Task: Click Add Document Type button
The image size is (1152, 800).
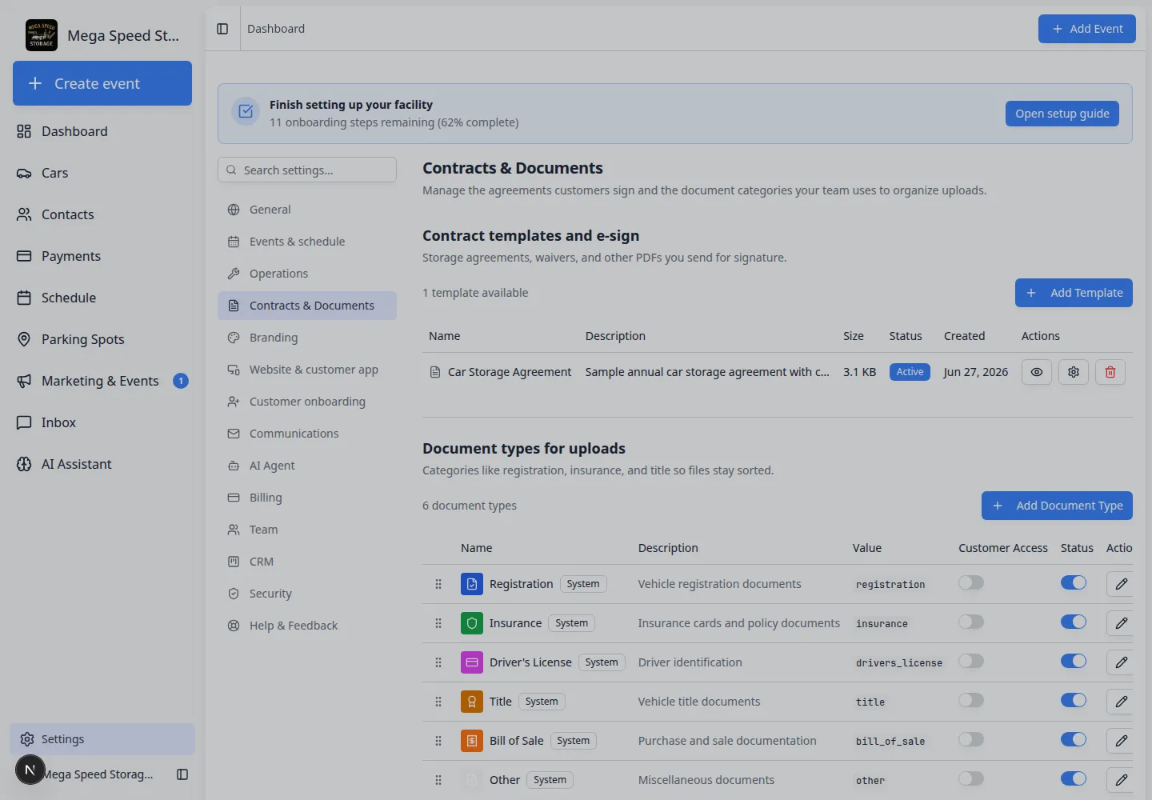Action: click(x=1057, y=506)
